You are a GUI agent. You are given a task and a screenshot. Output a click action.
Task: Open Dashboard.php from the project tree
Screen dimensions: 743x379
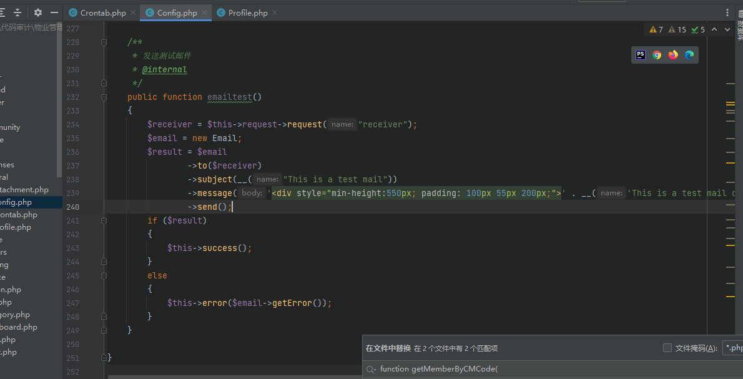click(x=19, y=327)
